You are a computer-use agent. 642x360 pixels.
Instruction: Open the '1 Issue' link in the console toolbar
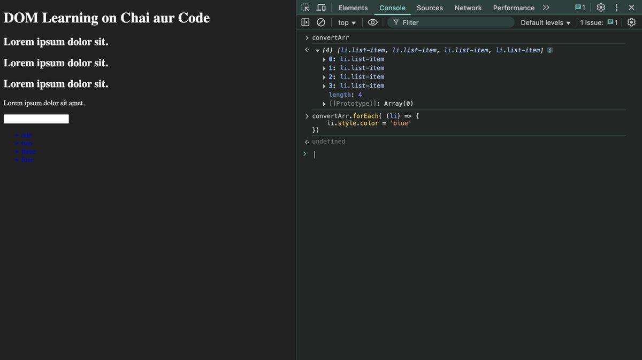(599, 22)
